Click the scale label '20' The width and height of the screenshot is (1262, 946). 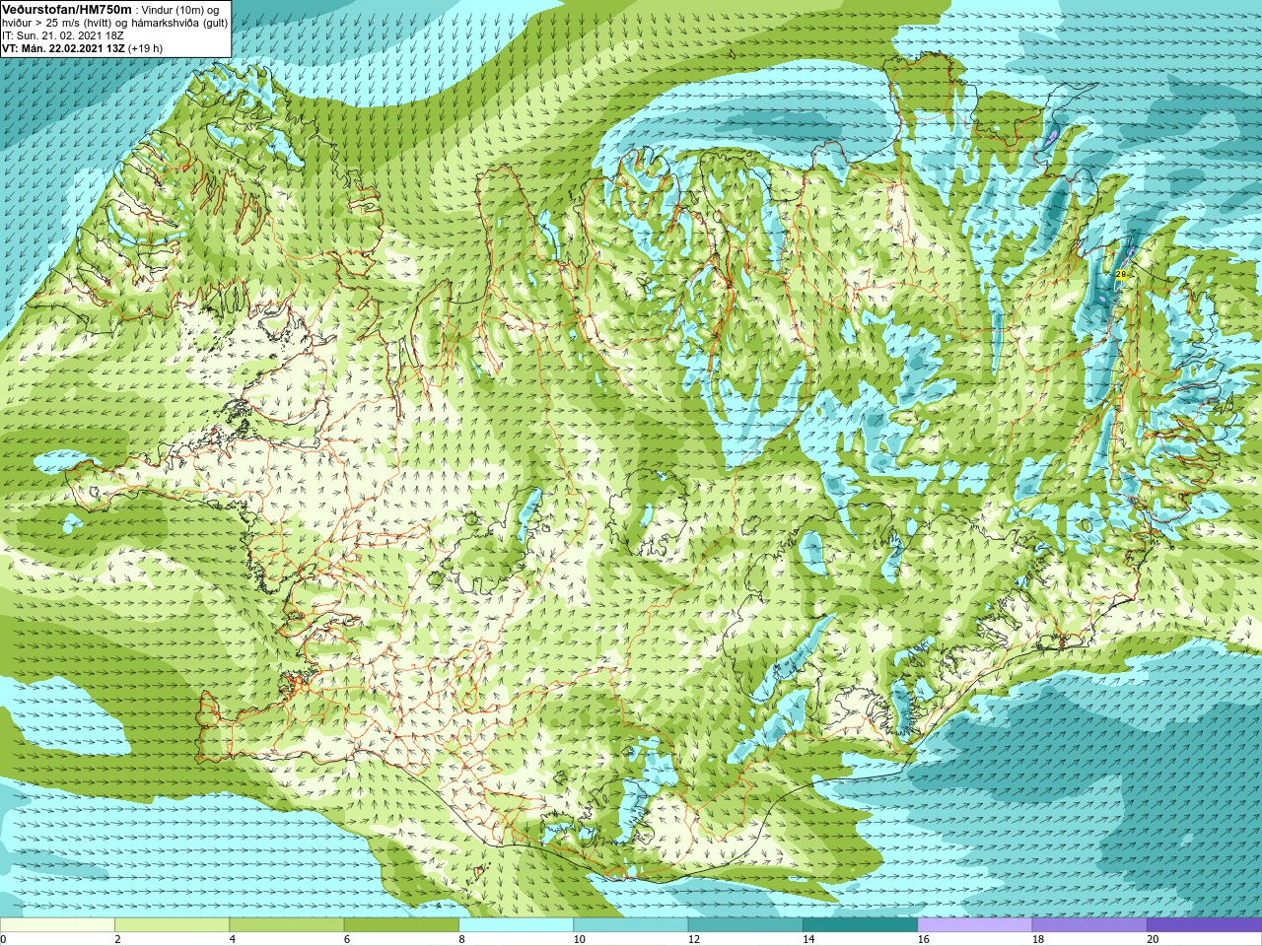tap(1153, 939)
